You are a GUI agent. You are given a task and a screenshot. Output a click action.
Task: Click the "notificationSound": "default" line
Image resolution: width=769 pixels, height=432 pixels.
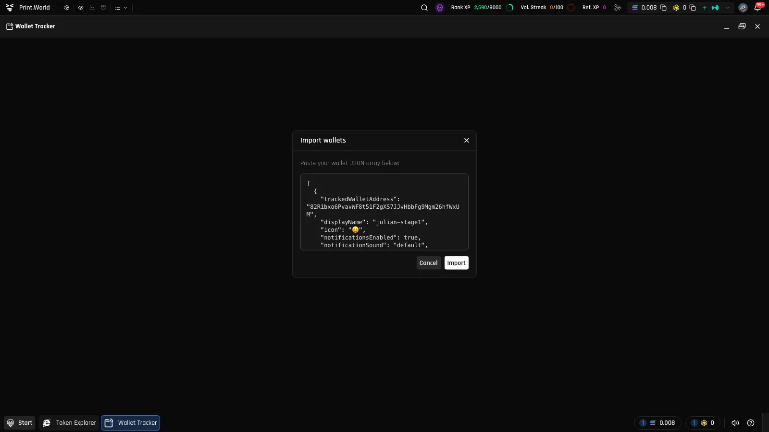point(374,245)
